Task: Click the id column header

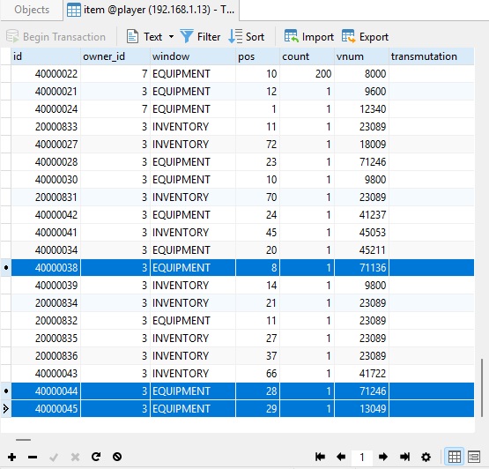Action: 46,56
